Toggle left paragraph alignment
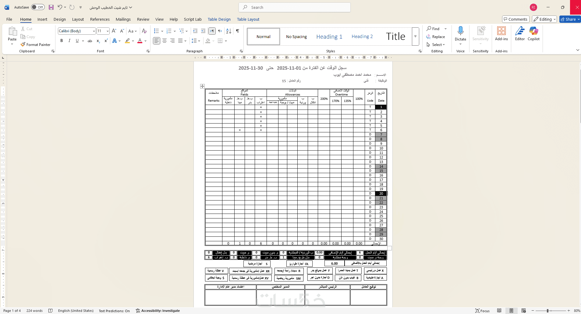The image size is (581, 314). click(157, 41)
